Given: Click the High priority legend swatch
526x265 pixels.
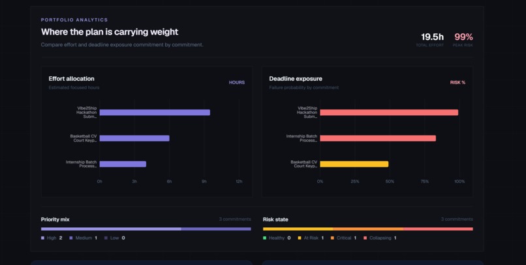Looking at the screenshot, I should coord(42,238).
